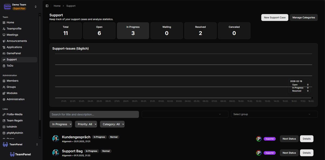Image resolution: width=325 pixels, height=160 pixels.
Task: Open the Category: All dropdown filter
Action: pyautogui.click(x=112, y=124)
